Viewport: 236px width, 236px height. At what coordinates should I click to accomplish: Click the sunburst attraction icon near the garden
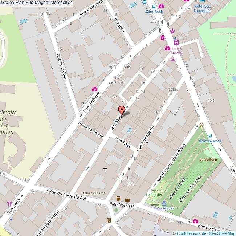[202, 125]
